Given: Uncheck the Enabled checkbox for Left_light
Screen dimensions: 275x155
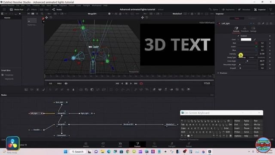Looking at the screenshot, I should [238, 36].
